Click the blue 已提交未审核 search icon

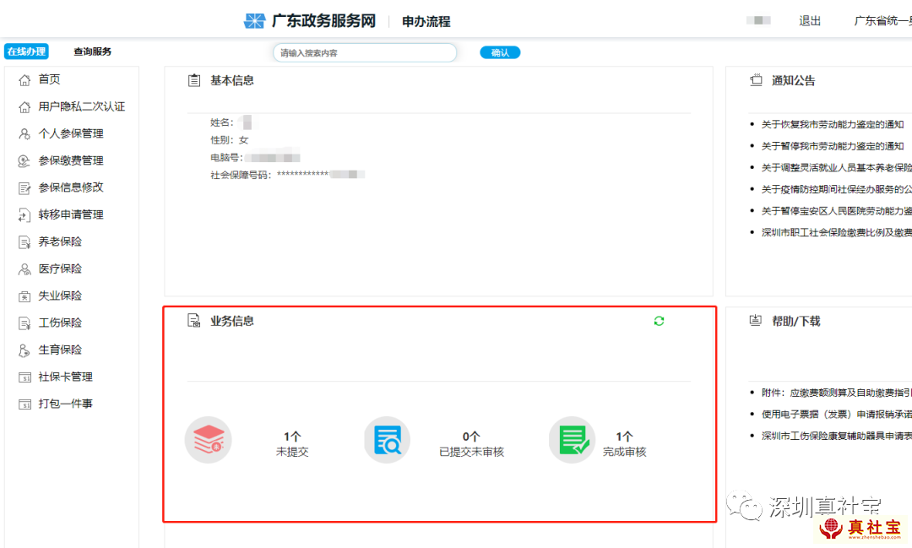[387, 440]
